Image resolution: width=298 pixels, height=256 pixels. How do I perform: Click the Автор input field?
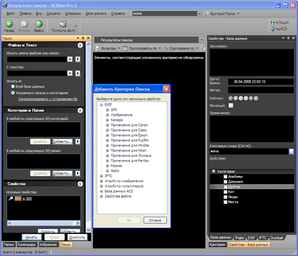point(261,90)
